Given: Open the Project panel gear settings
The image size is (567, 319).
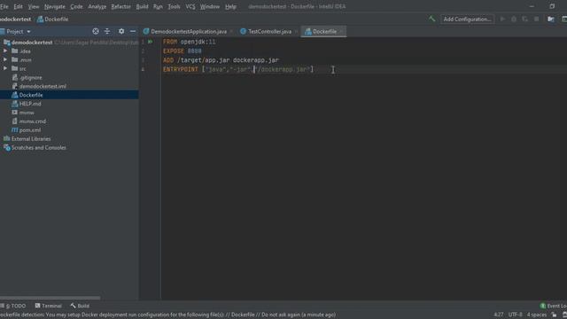Looking at the screenshot, I should 121,32.
